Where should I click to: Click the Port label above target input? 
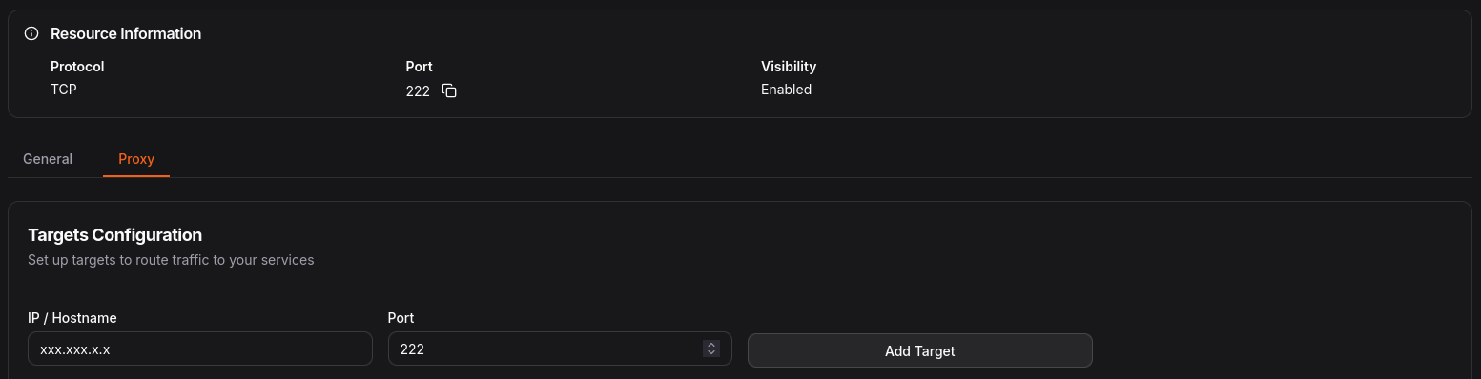(x=401, y=318)
